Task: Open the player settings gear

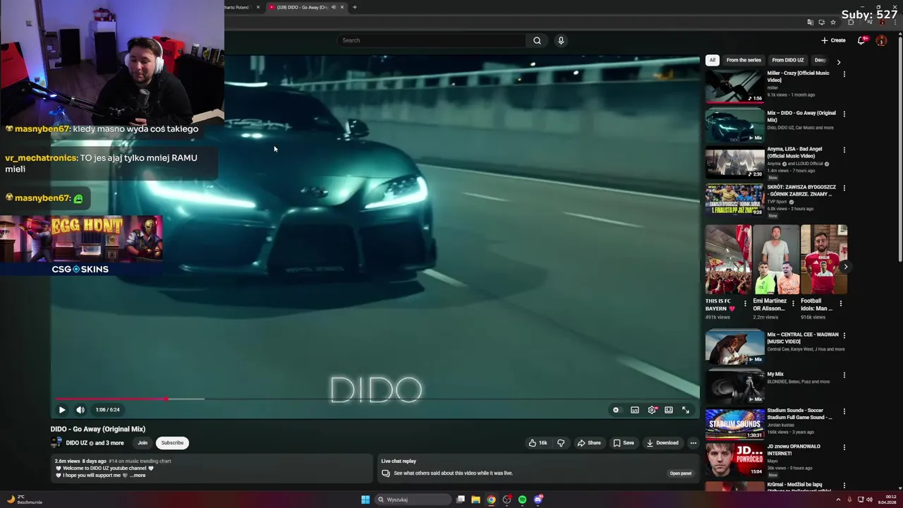Action: 652,410
